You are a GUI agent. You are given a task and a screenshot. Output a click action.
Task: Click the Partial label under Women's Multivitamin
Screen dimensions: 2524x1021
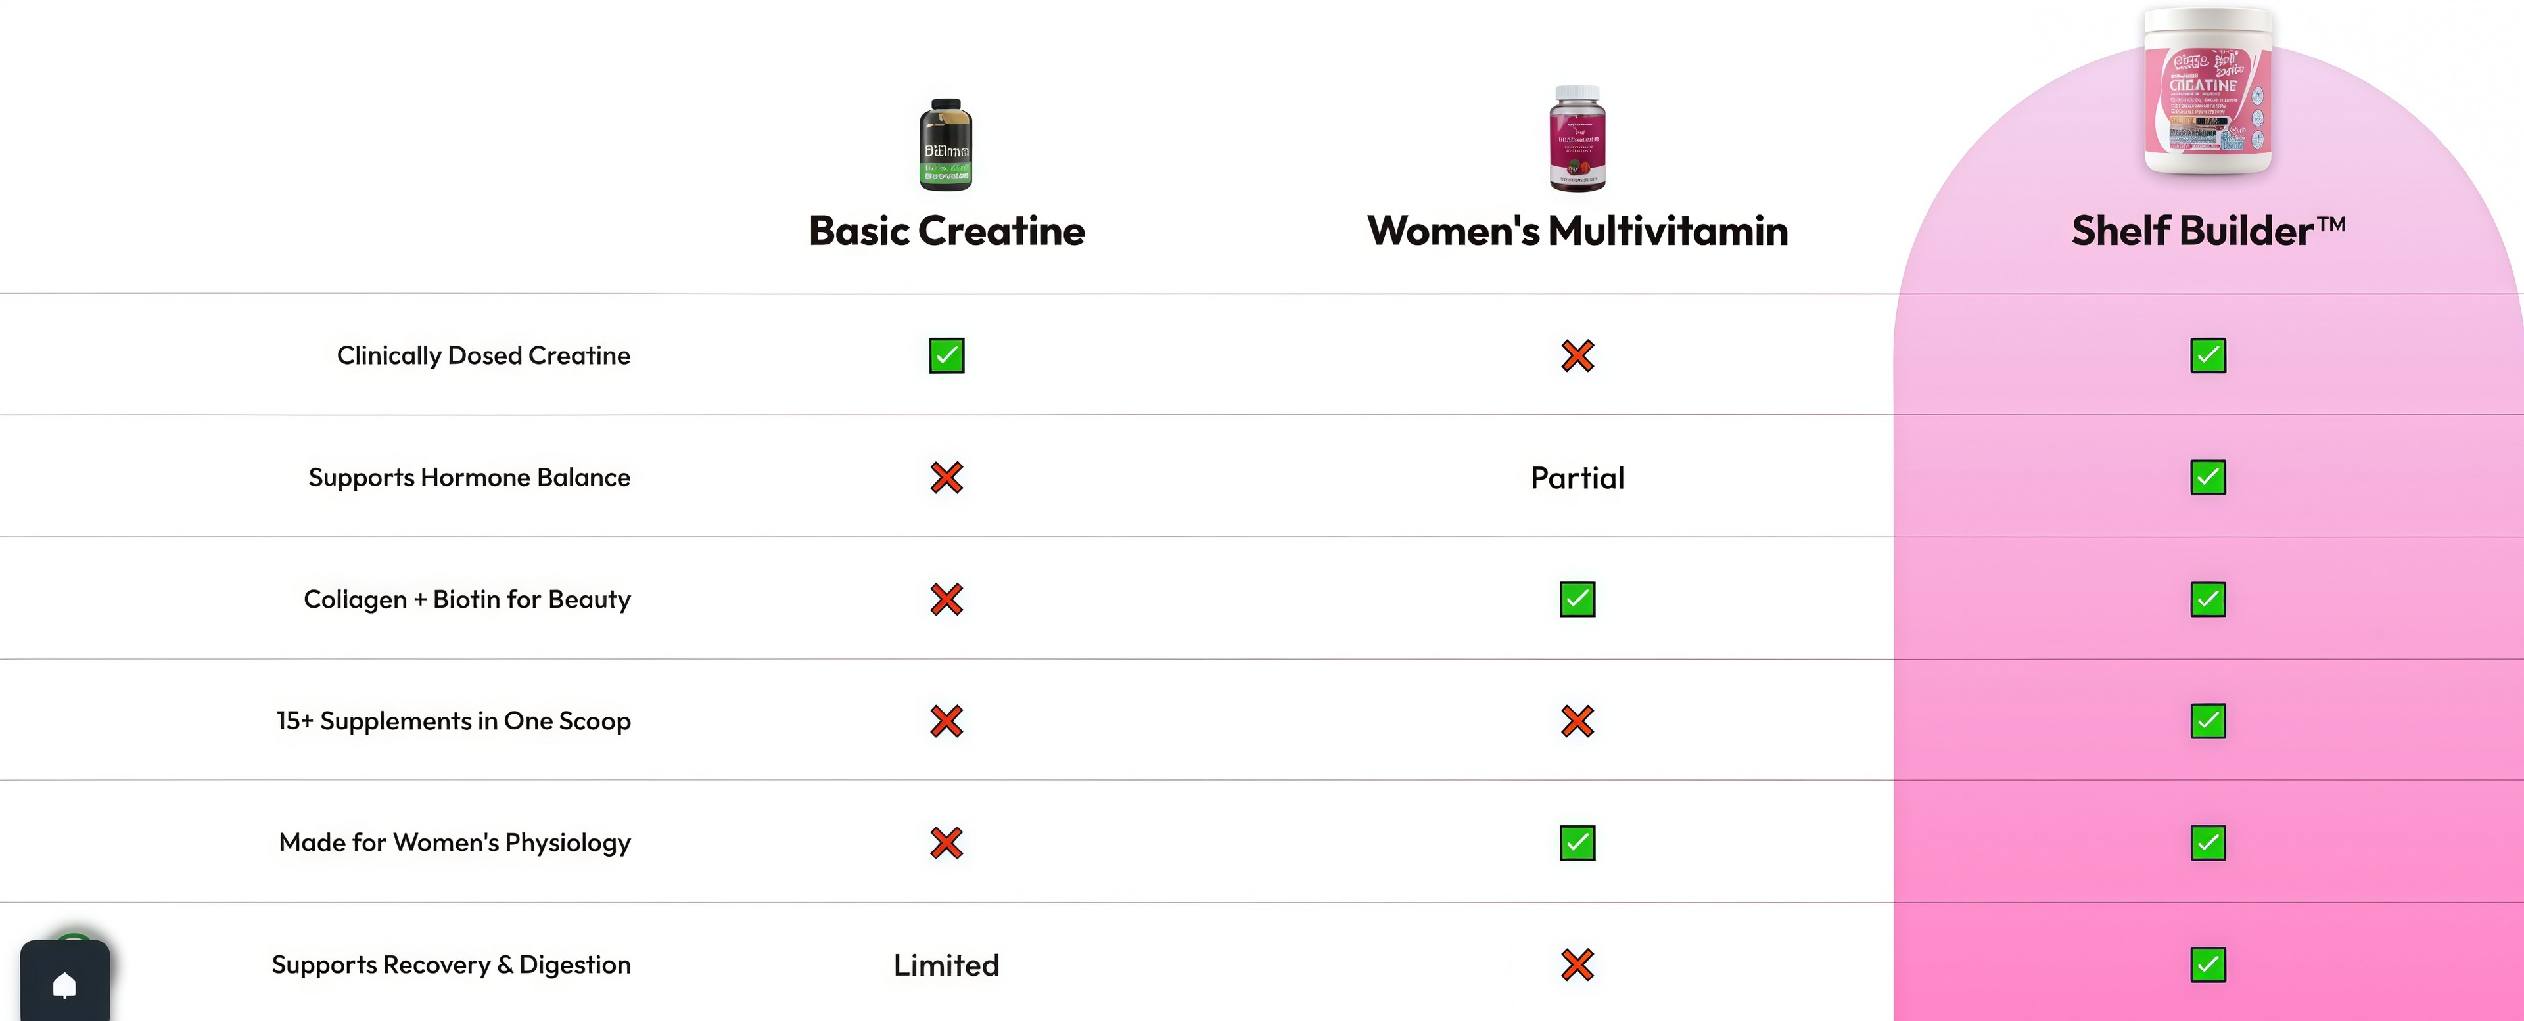click(1578, 478)
